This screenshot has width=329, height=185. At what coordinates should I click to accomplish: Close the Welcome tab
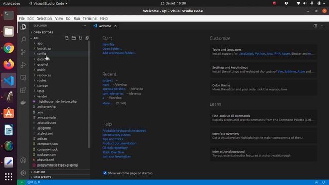pos(115,26)
